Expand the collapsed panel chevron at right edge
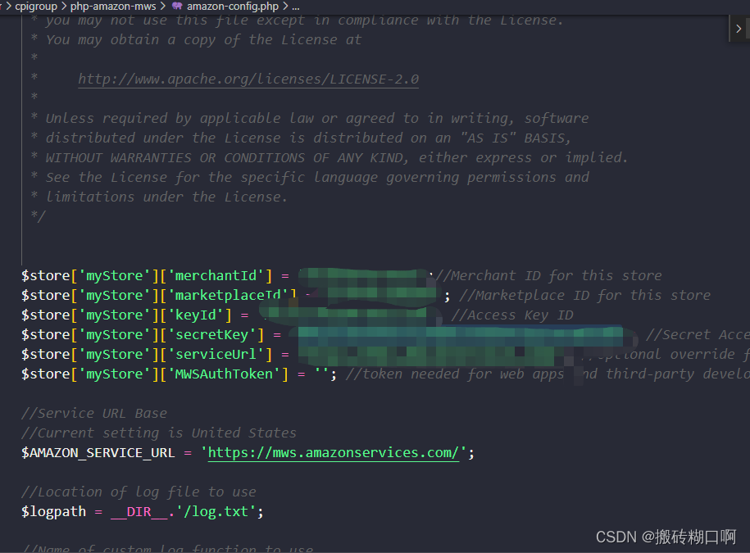This screenshot has width=750, height=553. click(739, 29)
